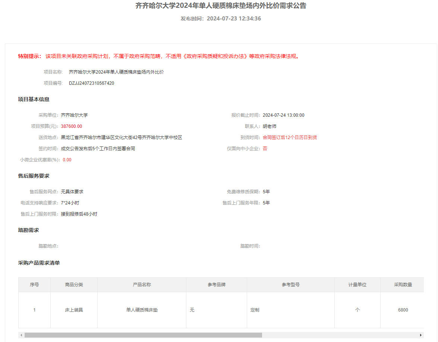Click the 产品名称 column header

coord(142,285)
